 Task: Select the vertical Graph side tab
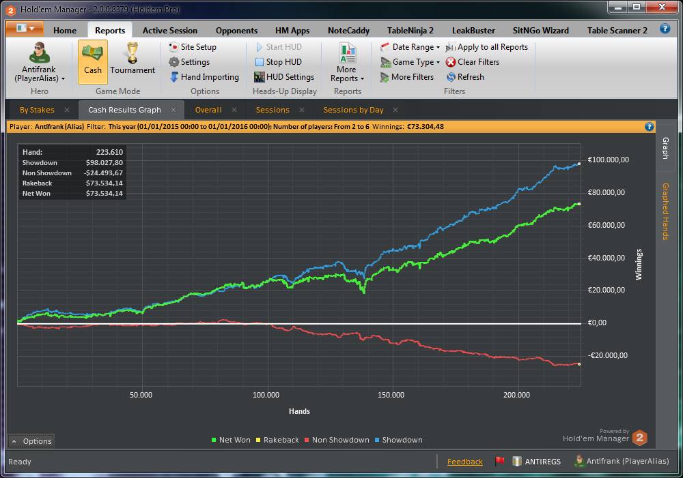[x=666, y=148]
